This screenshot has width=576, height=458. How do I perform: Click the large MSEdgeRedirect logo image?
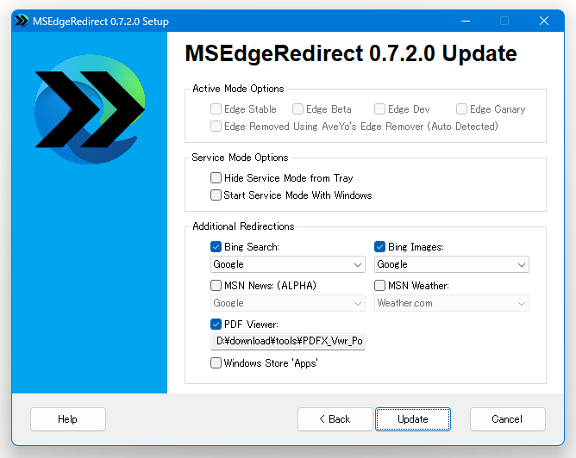pyautogui.click(x=90, y=109)
